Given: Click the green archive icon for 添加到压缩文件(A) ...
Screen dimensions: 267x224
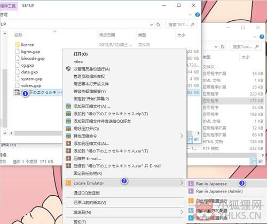Looking at the screenshot, I should pyautogui.click(x=68, y=106).
